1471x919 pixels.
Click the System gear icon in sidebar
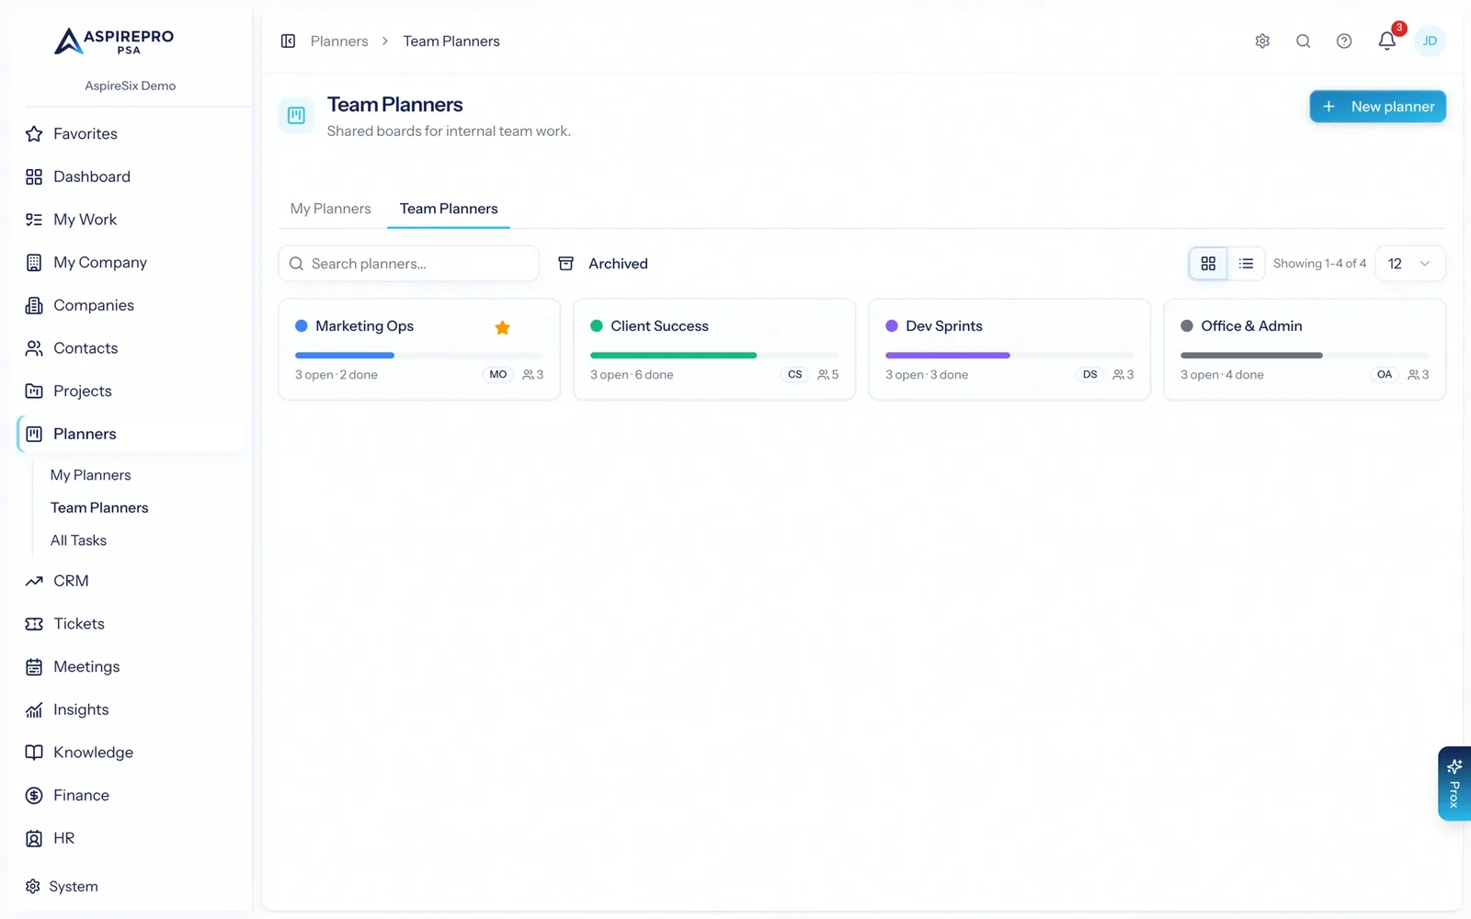tap(33, 886)
